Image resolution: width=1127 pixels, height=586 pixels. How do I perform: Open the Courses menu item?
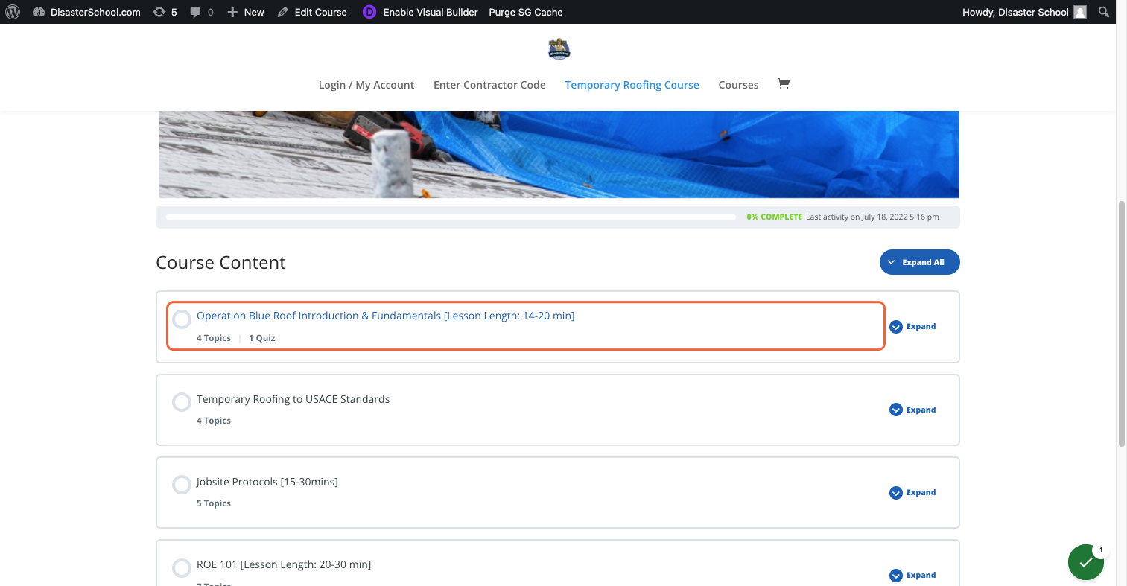click(x=738, y=85)
